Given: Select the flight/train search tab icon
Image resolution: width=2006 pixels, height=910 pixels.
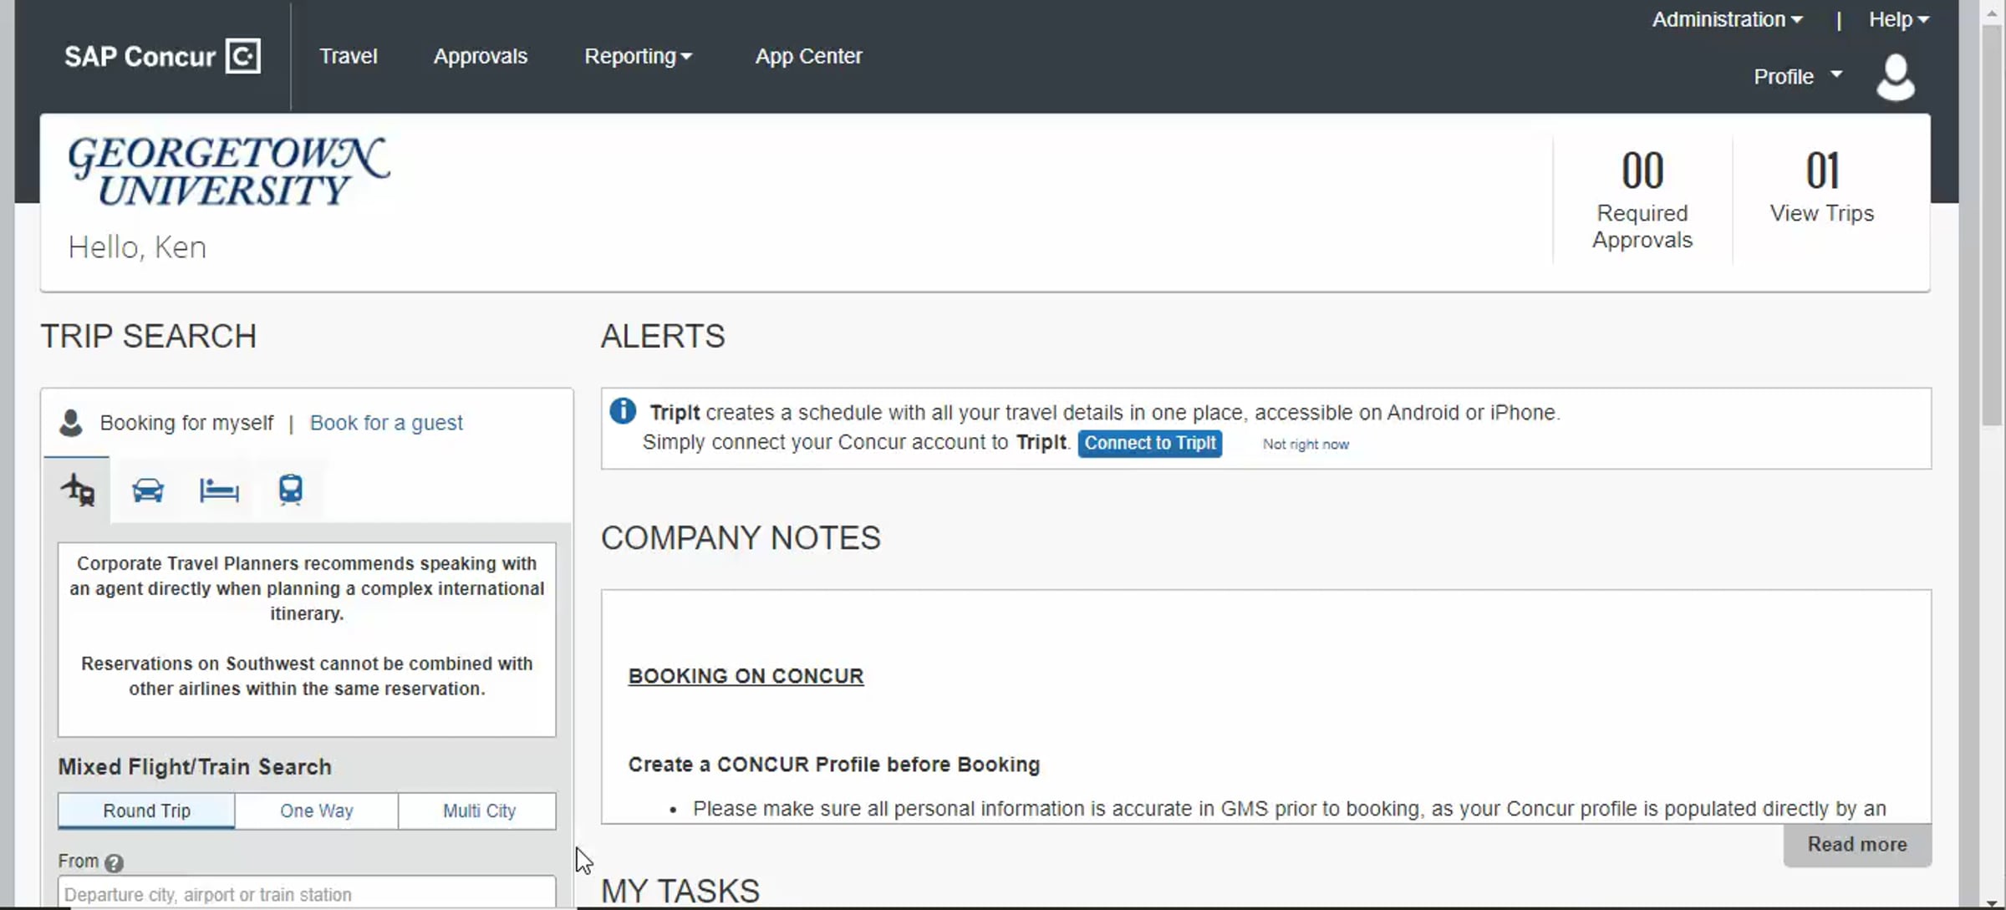Looking at the screenshot, I should click(78, 490).
